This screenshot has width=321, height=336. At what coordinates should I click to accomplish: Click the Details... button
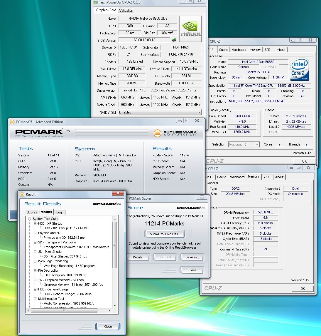click(139, 257)
